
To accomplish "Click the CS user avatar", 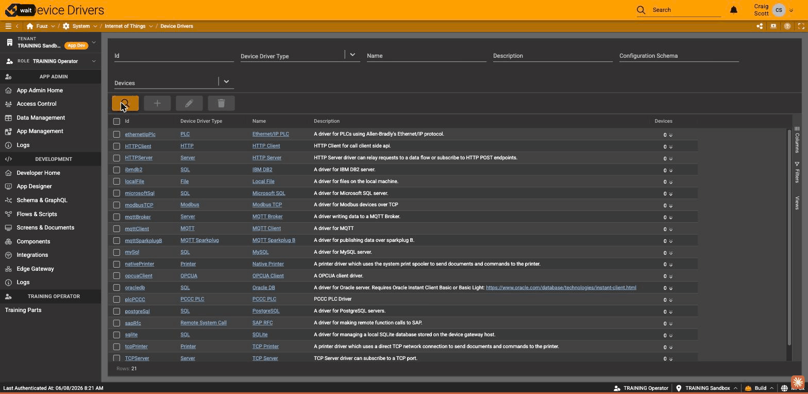I will click(x=779, y=10).
